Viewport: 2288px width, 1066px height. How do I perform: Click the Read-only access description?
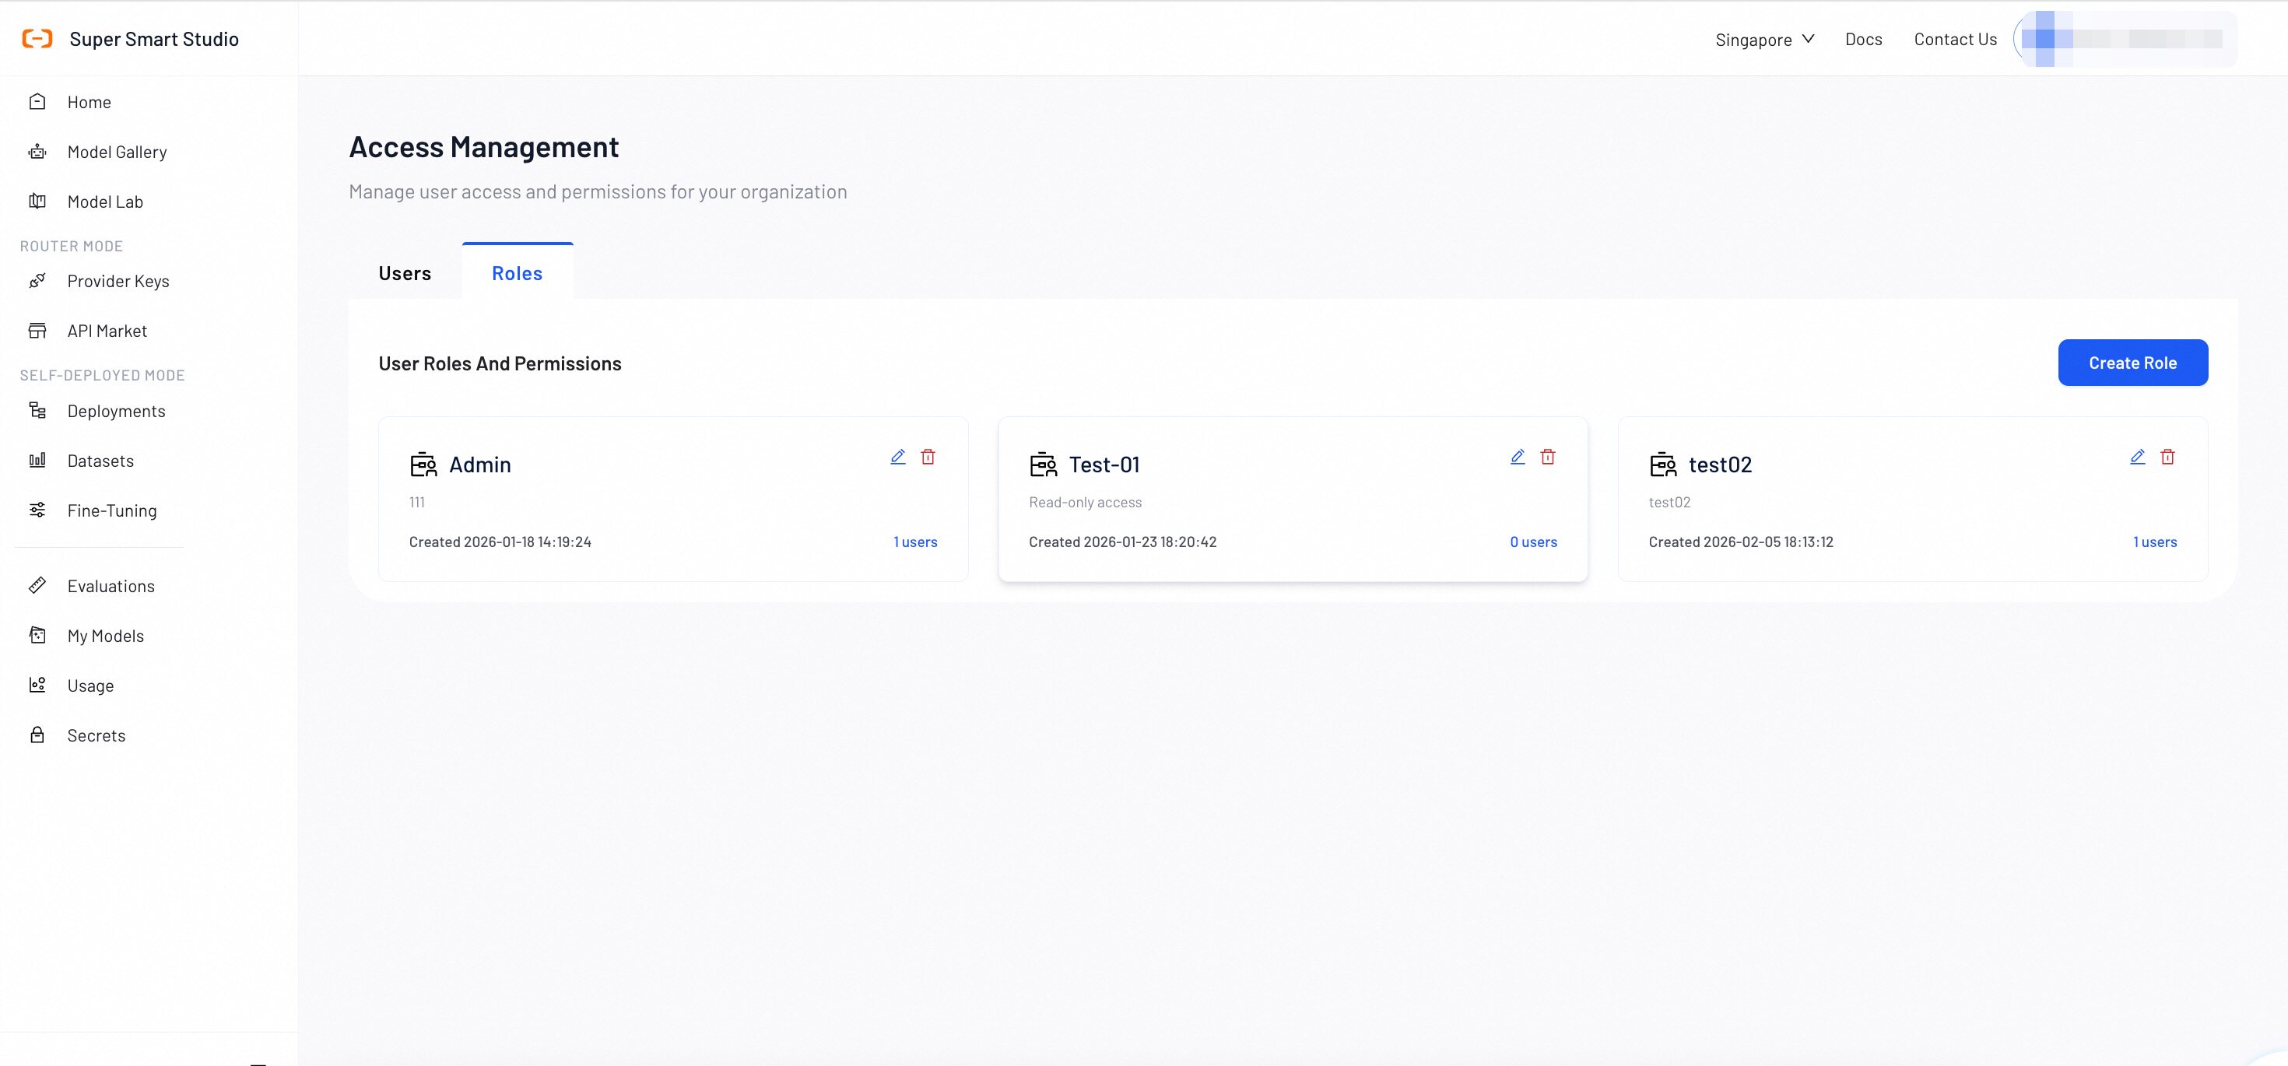1086,502
